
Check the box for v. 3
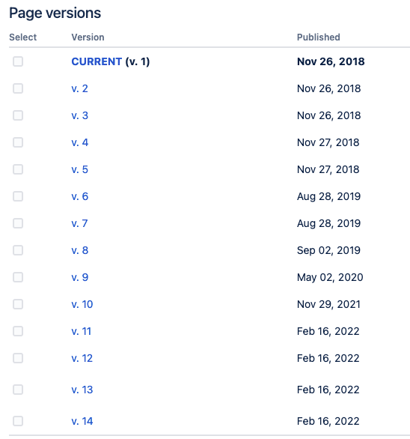(x=18, y=115)
